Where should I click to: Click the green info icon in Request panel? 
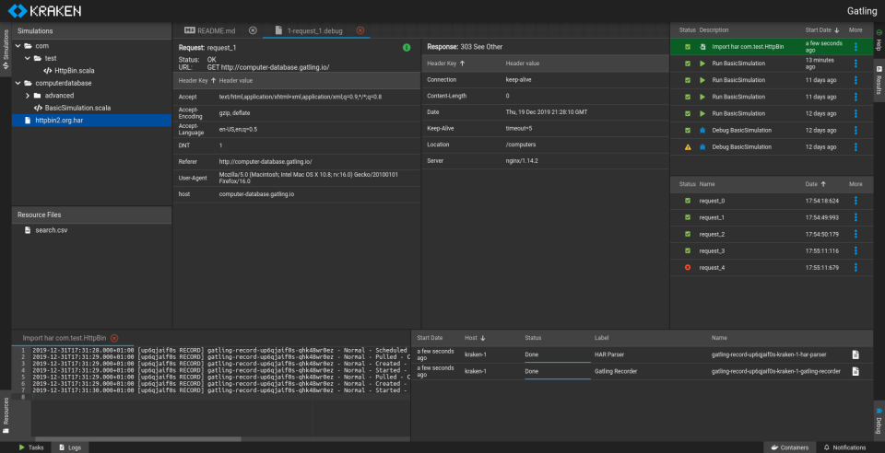point(407,47)
